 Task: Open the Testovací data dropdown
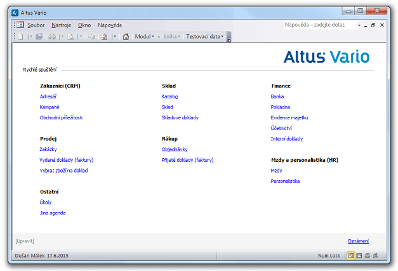pyautogui.click(x=204, y=37)
